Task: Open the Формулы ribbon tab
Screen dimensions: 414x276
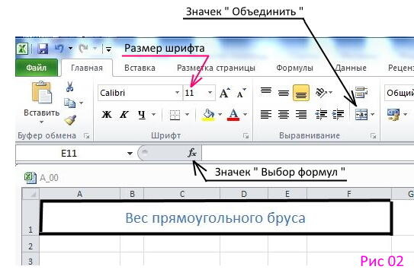Action: [x=294, y=68]
